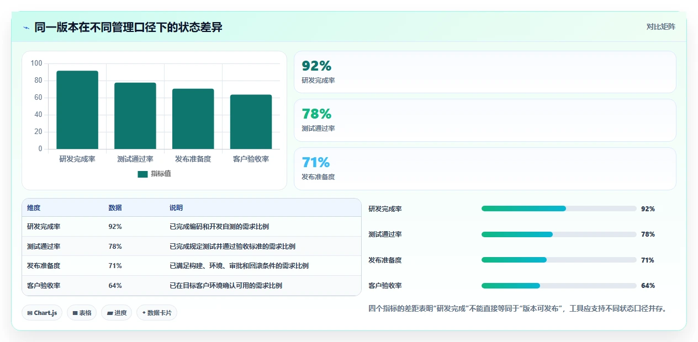Click the 研发完成率 table row name cell
Viewport: 698px width, 342px height.
click(x=44, y=227)
